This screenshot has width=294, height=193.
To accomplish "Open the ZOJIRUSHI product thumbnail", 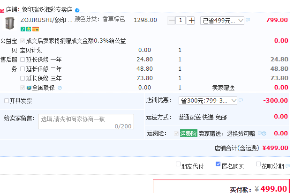I will click(9, 23).
